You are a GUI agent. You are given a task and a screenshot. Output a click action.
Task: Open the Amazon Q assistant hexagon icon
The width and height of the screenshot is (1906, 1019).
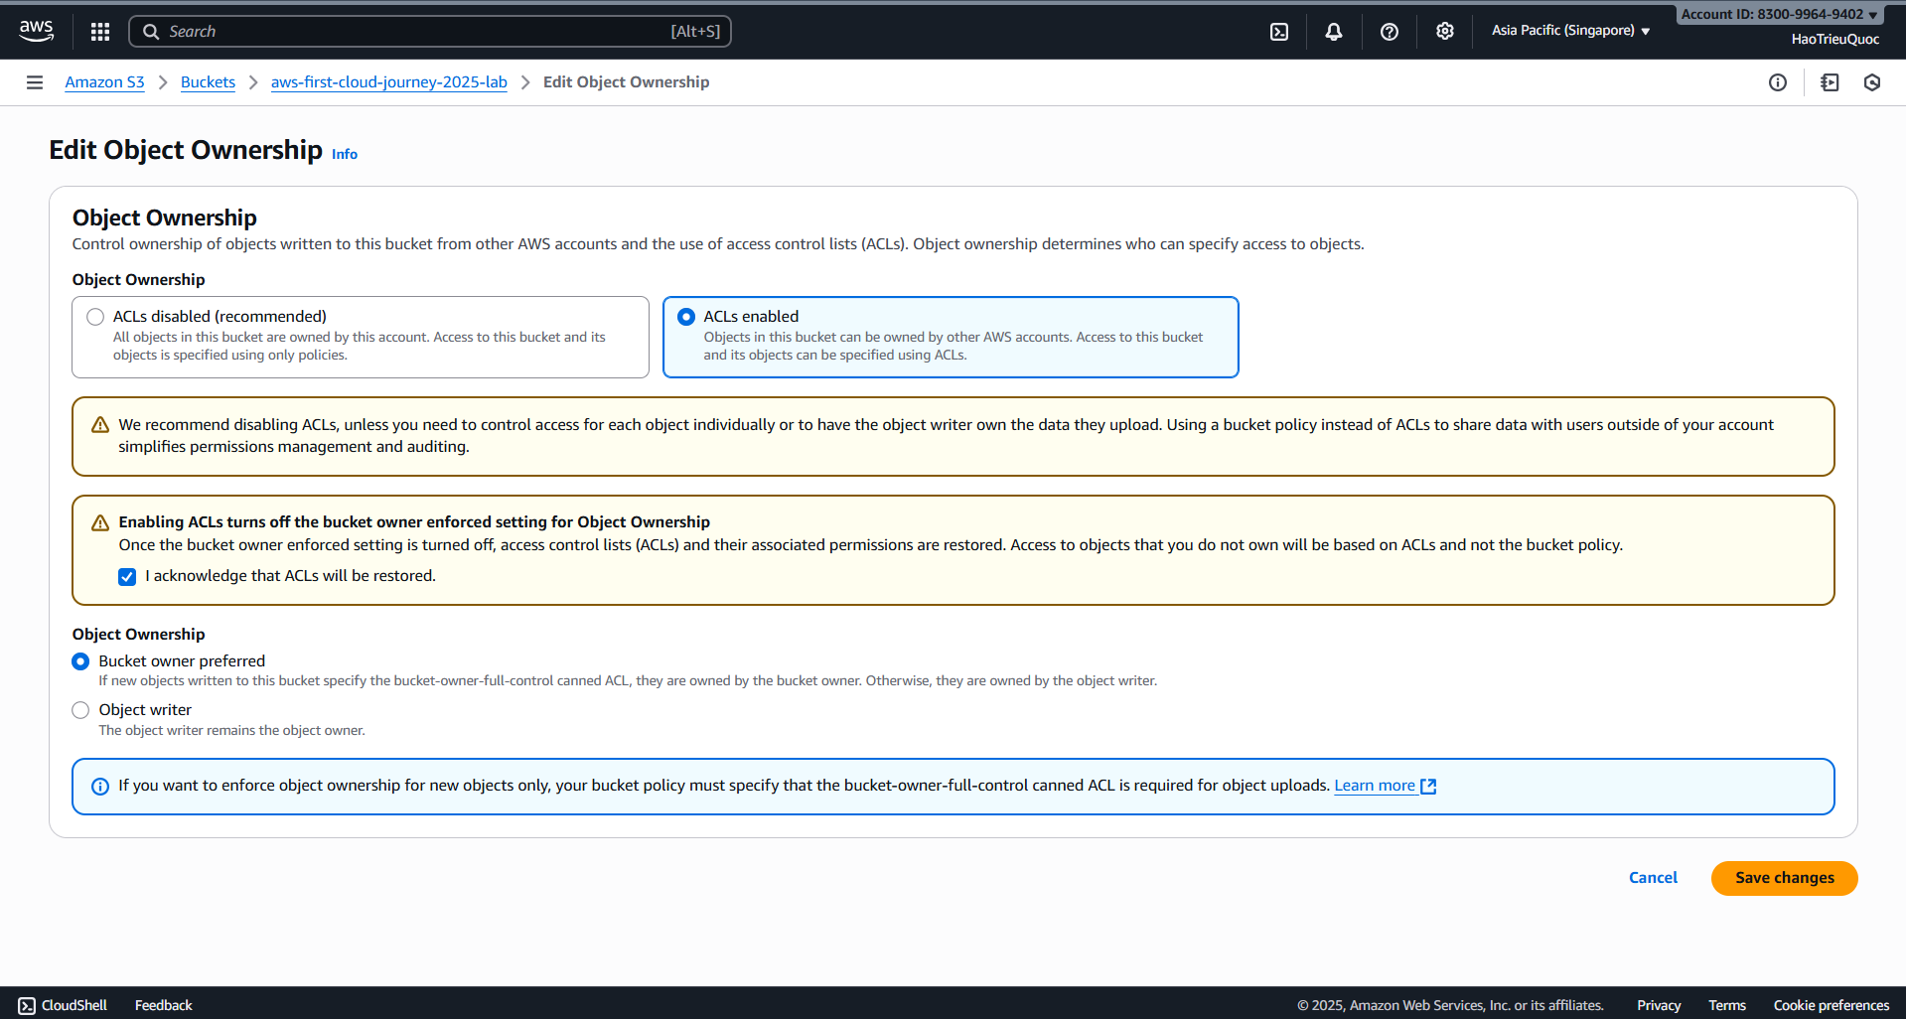1872,82
